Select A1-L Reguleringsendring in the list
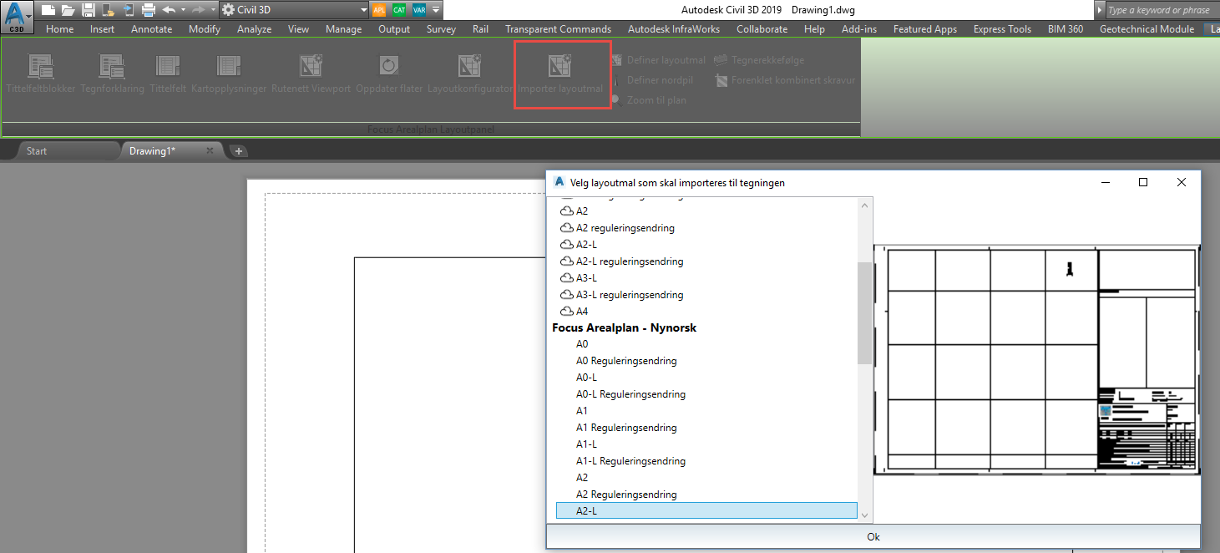Screen dimensions: 1220x553 pos(630,461)
